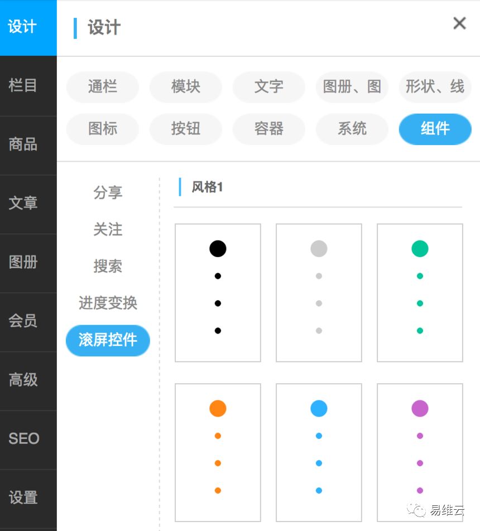Pick the blue dots scroll style thumbnail
The height and width of the screenshot is (531, 480).
click(x=319, y=452)
